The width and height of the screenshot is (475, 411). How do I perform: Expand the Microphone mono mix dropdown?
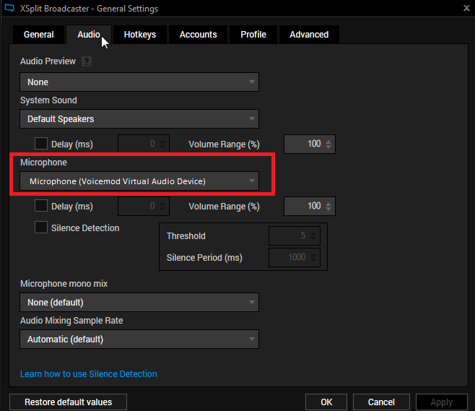tap(139, 303)
